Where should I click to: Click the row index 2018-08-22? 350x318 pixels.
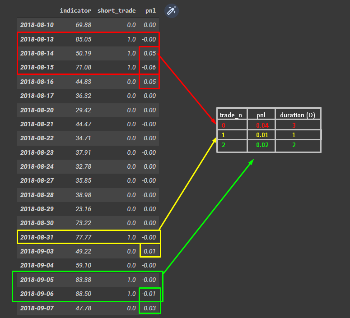[37, 138]
